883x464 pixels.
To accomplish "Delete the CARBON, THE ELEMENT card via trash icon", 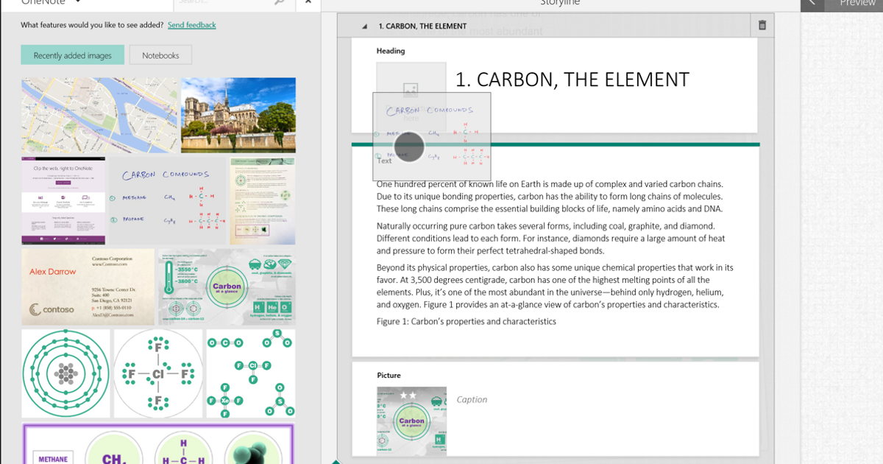I will point(762,24).
